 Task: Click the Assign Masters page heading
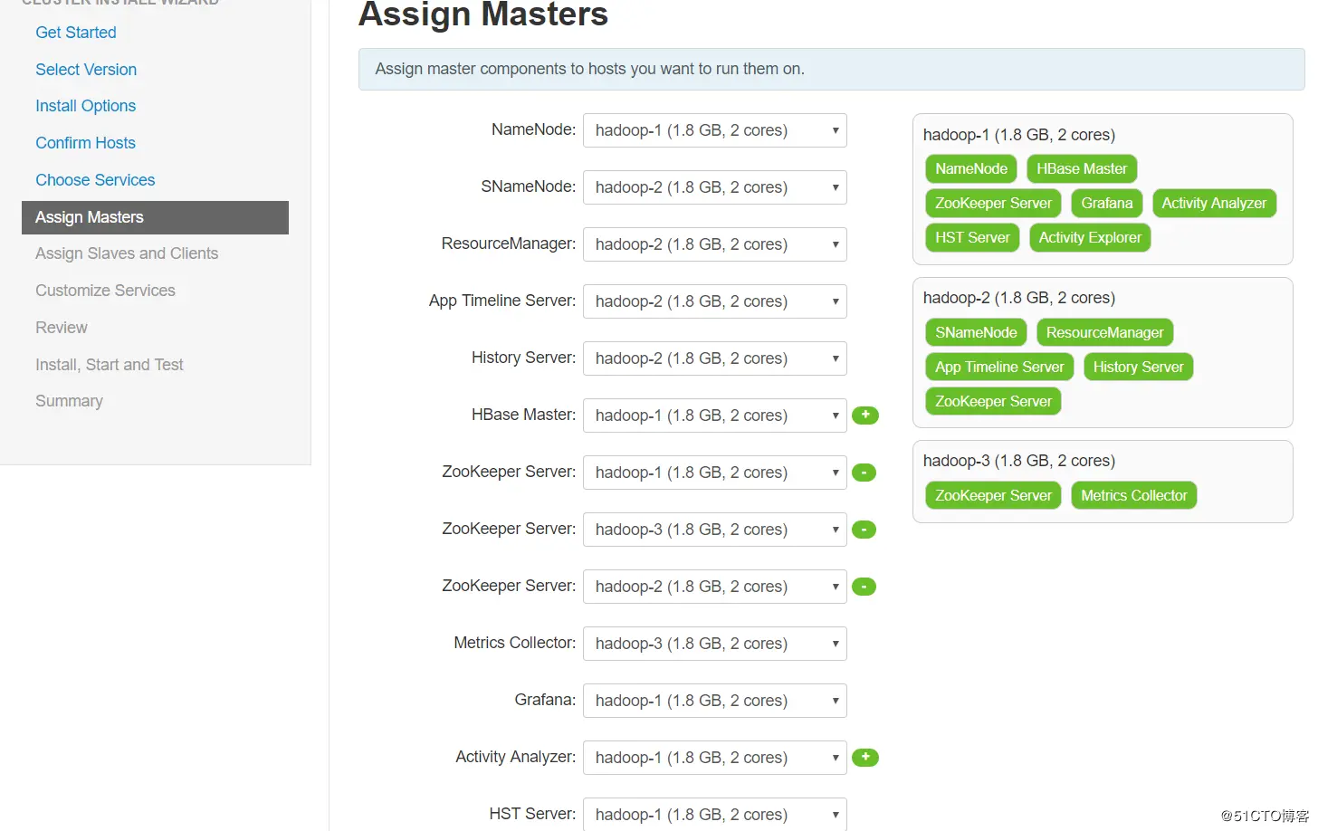483,14
